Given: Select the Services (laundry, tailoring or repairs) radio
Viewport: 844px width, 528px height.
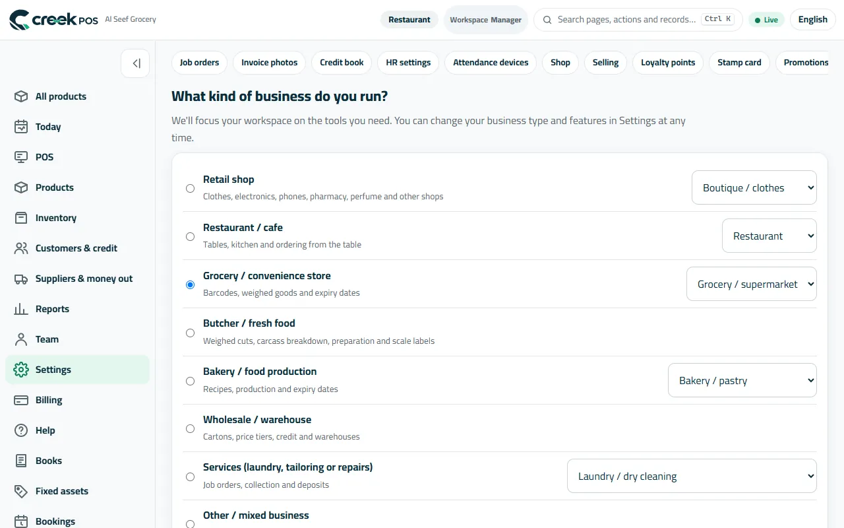Looking at the screenshot, I should [x=190, y=477].
